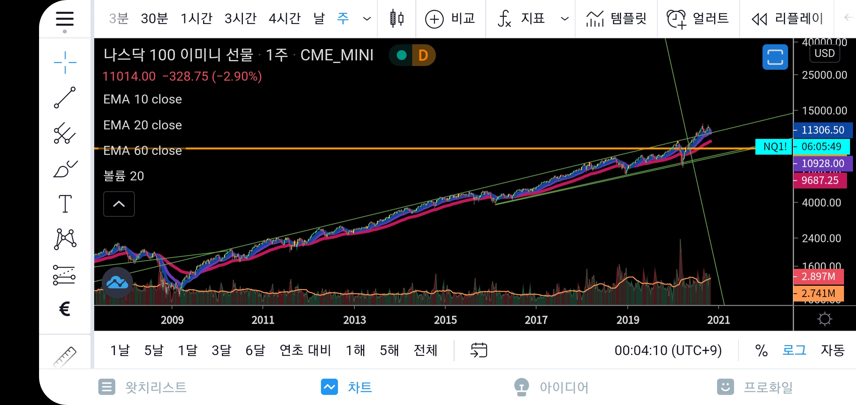
Task: Open the XABCD pattern tool
Action: (x=65, y=239)
